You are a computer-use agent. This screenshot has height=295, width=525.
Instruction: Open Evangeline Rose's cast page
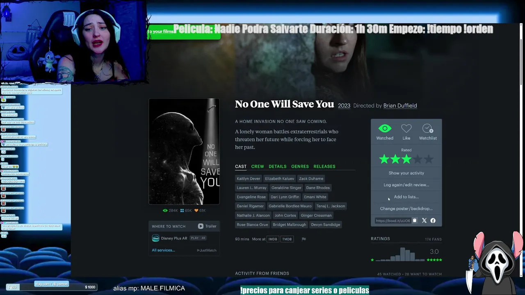tap(251, 197)
